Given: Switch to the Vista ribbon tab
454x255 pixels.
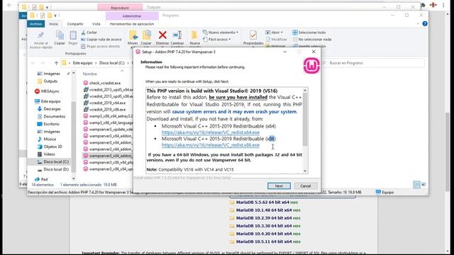Looking at the screenshot, I should 96,24.
